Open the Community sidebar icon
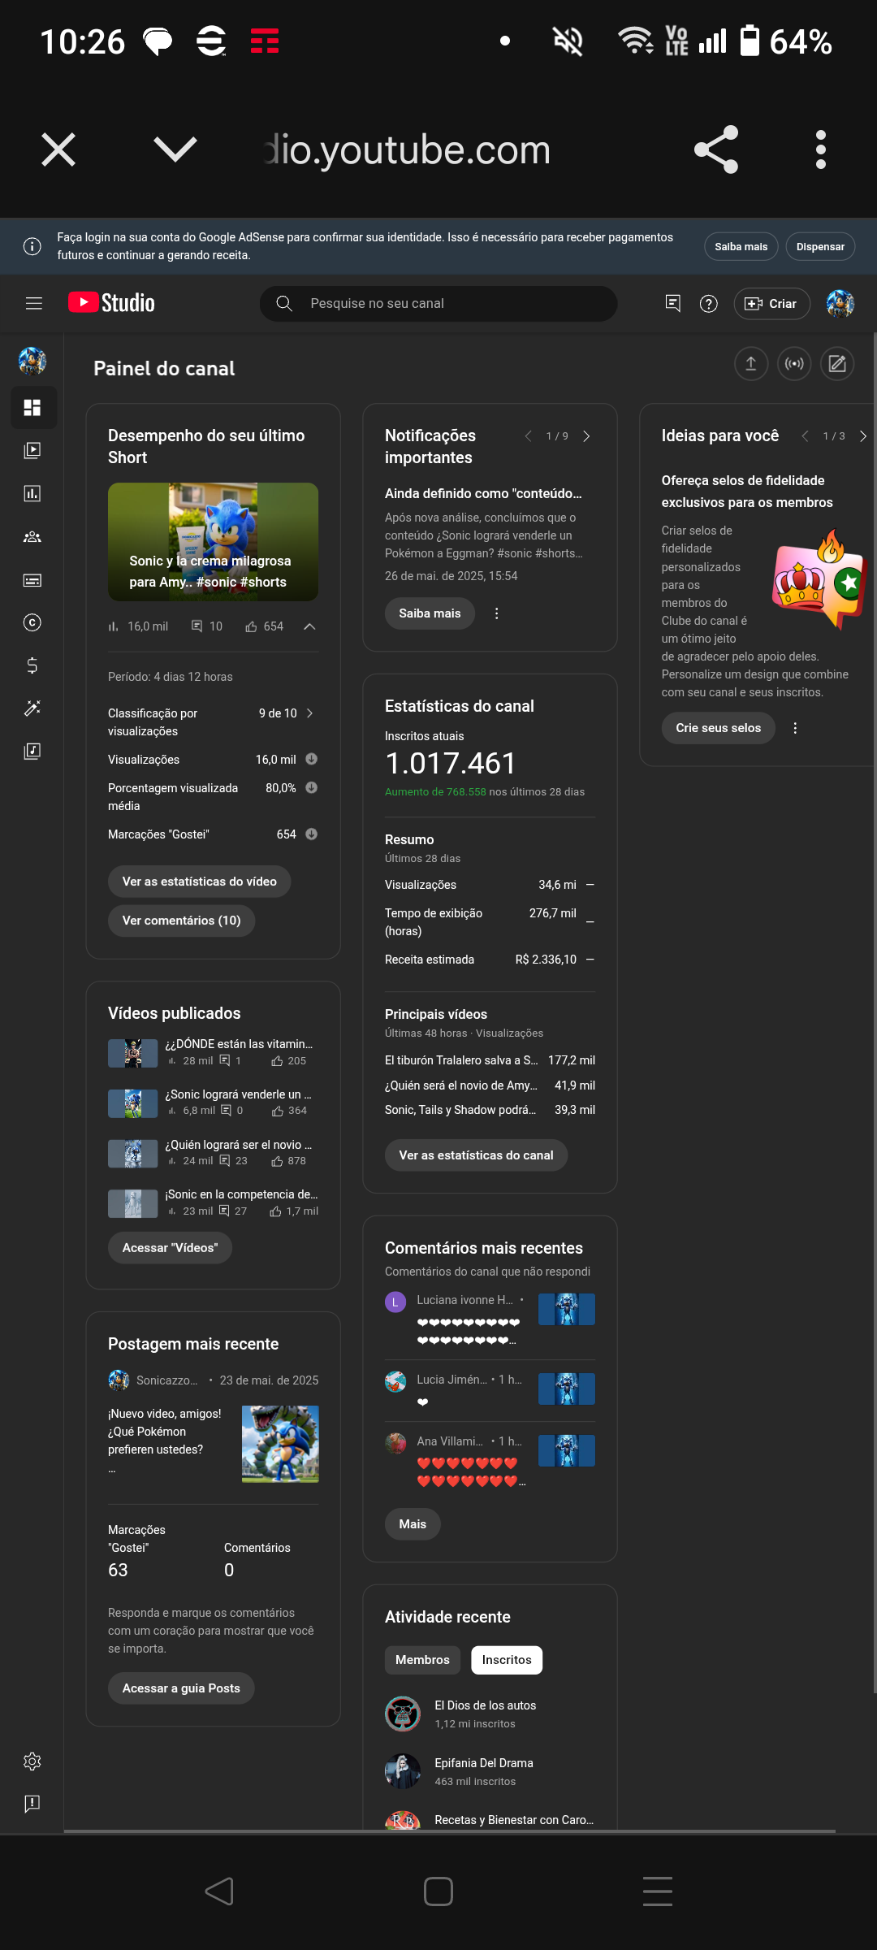 pos(32,536)
